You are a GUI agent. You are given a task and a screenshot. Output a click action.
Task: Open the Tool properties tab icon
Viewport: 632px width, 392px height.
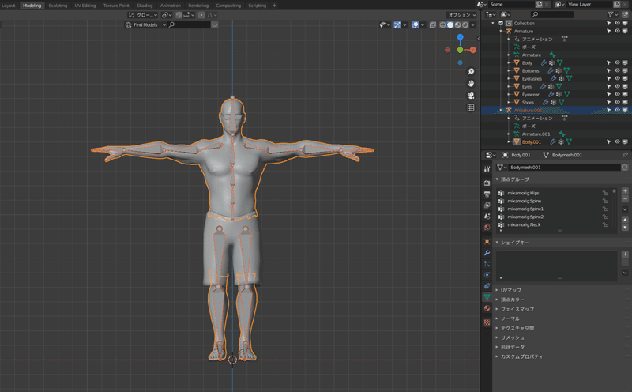point(487,169)
